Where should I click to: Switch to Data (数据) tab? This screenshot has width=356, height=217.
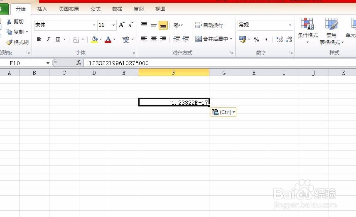(117, 9)
